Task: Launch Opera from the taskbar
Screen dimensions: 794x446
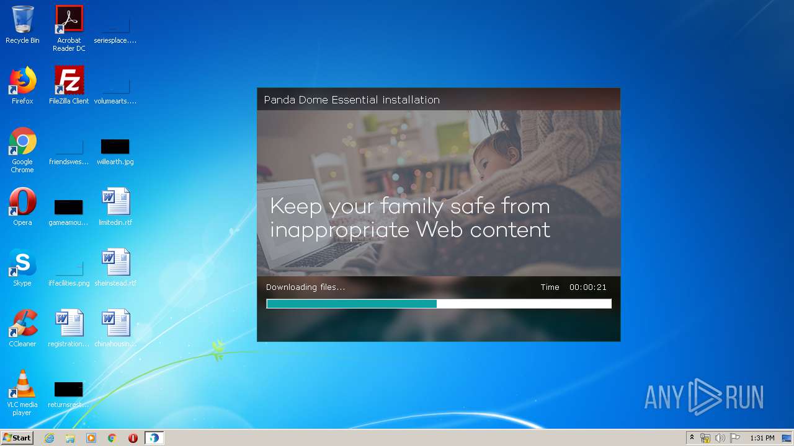Action: click(133, 438)
